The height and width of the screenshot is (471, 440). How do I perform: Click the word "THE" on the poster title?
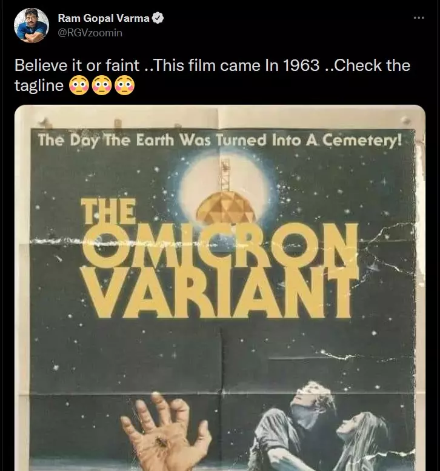(108, 212)
